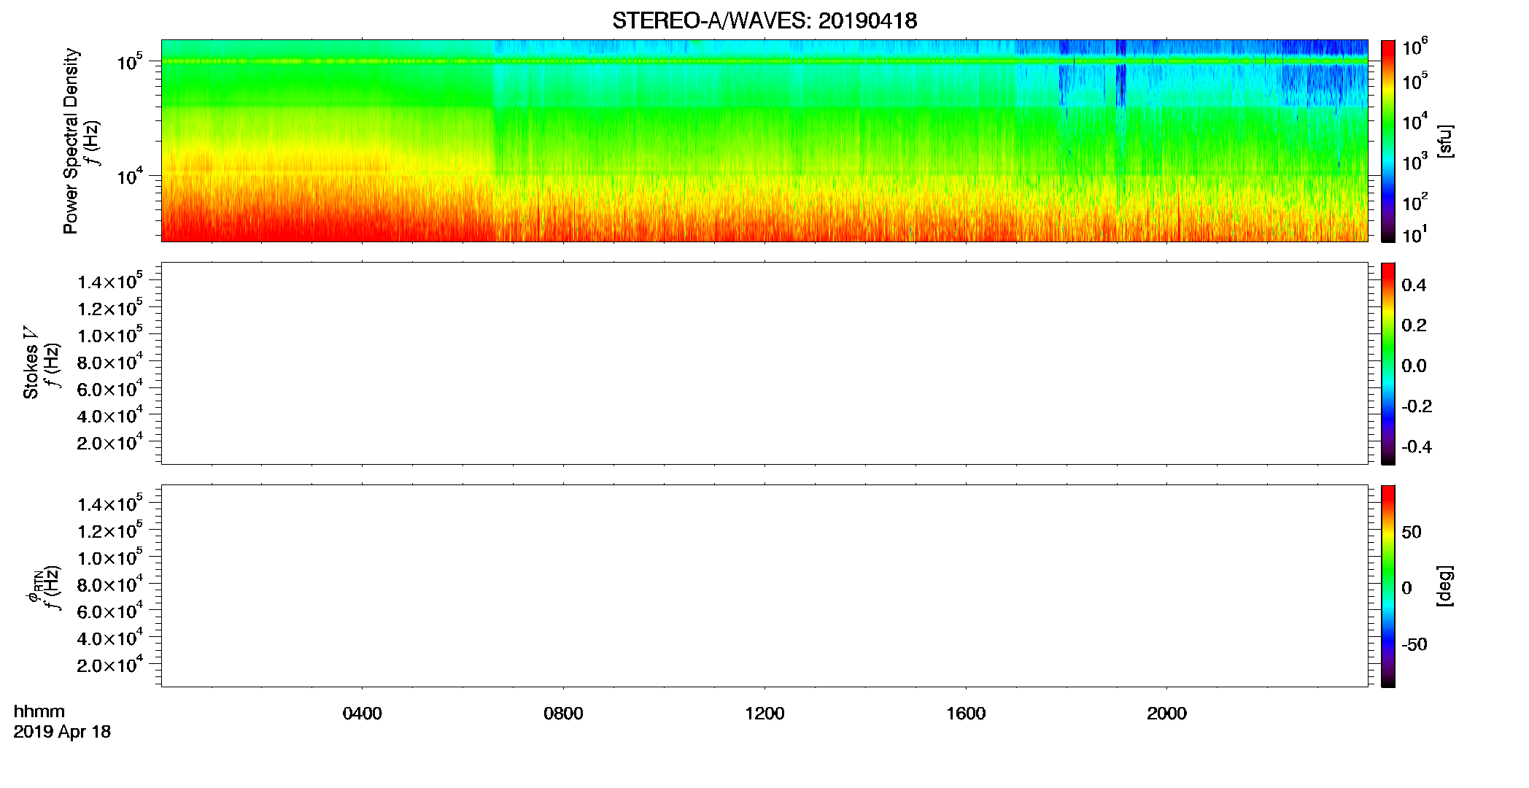Click the "1200" time axis label
The width and height of the screenshot is (1529, 788).
tap(764, 714)
